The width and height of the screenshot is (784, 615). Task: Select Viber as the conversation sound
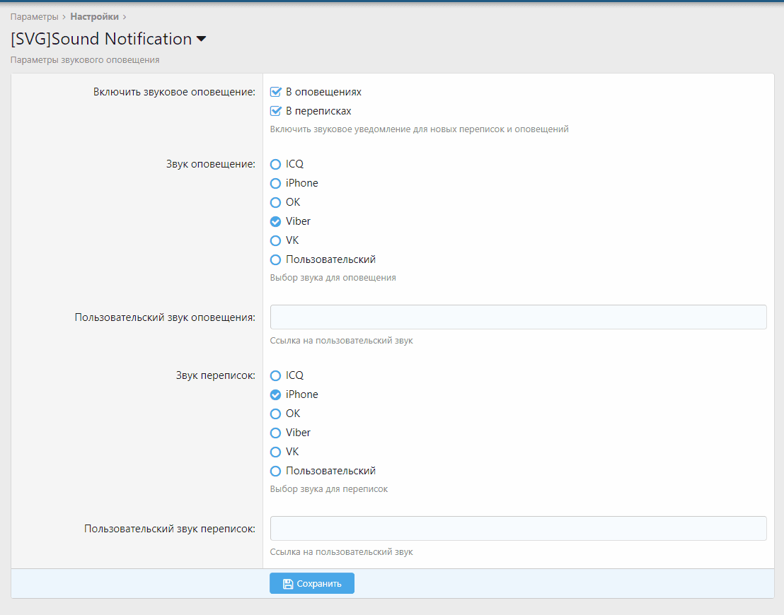[275, 432]
